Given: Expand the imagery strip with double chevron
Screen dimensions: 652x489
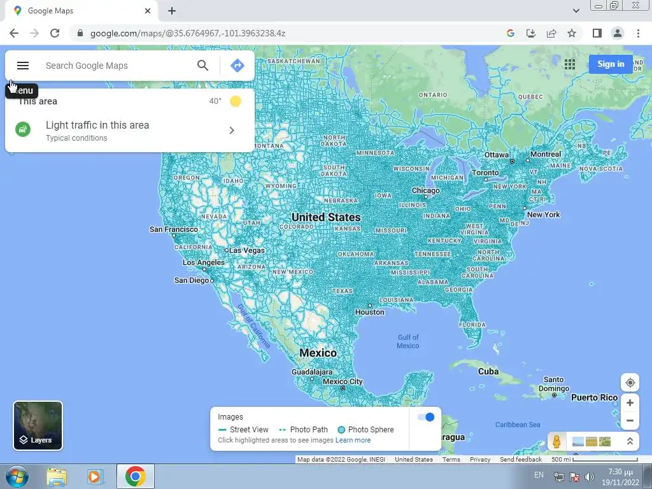Looking at the screenshot, I should tap(630, 441).
